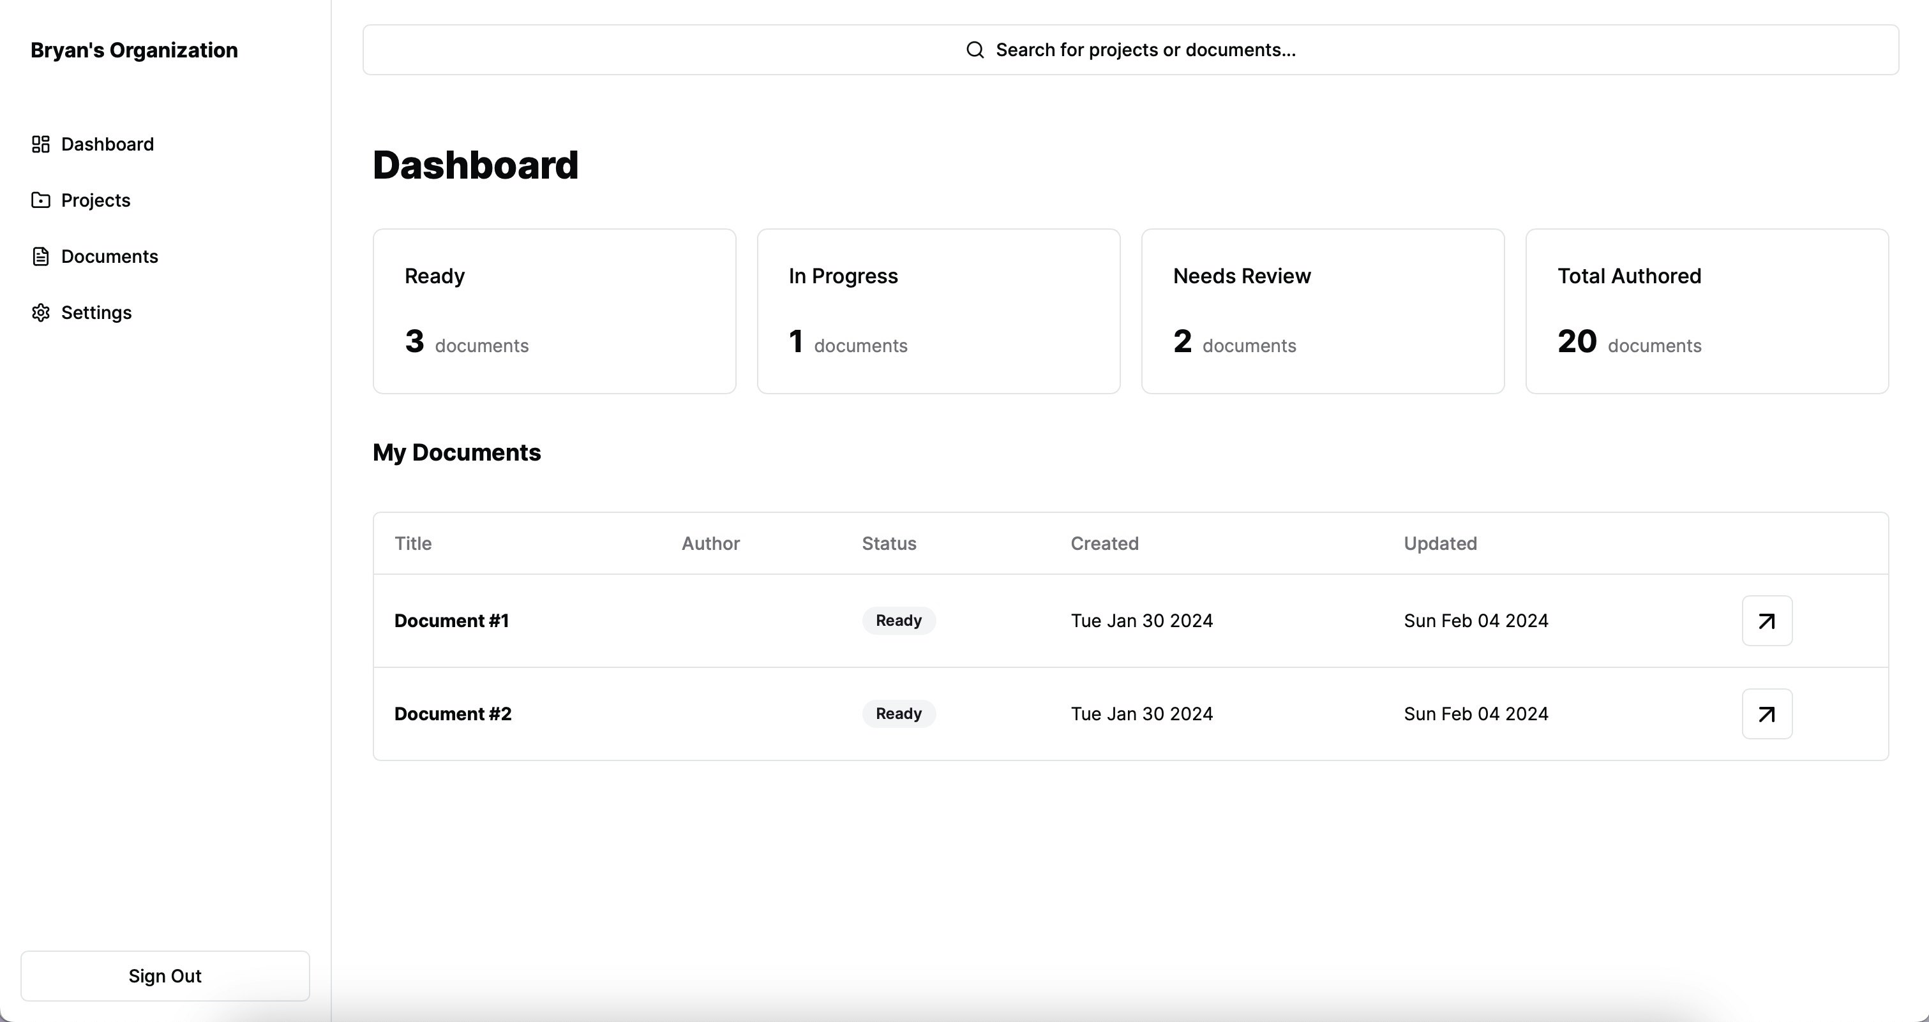Viewport: 1929px width, 1022px height.
Task: Click the Document #1 title
Action: [451, 621]
